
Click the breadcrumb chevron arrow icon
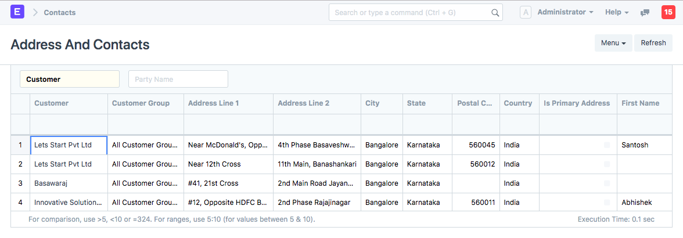pos(35,12)
